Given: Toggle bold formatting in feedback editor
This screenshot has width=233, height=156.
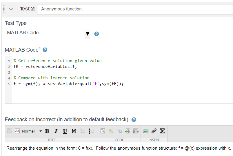Looking at the screenshot, I should 47,131.
